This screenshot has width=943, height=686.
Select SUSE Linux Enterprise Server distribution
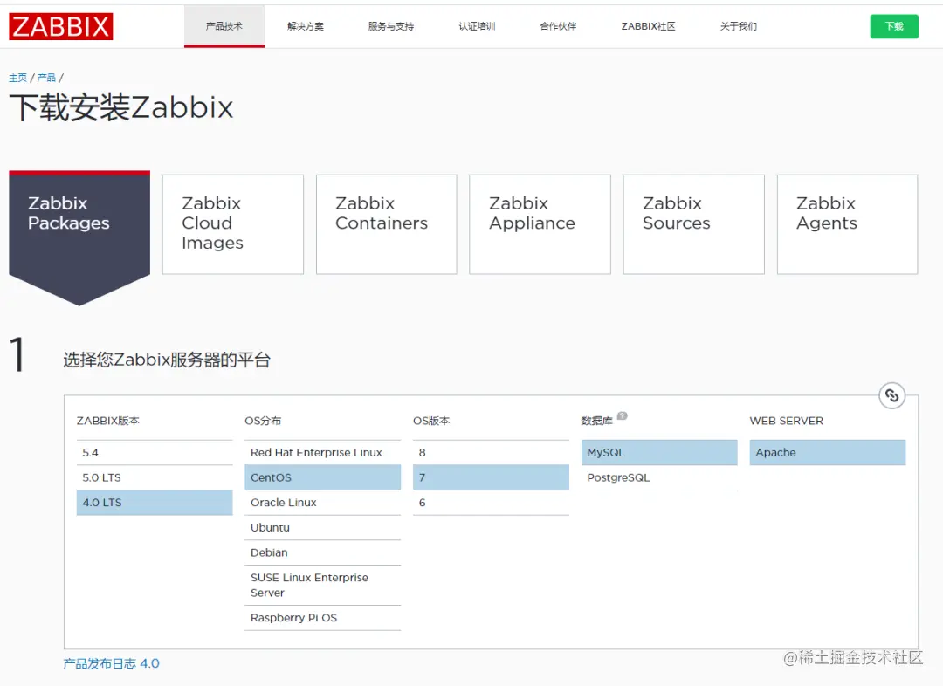tap(322, 585)
